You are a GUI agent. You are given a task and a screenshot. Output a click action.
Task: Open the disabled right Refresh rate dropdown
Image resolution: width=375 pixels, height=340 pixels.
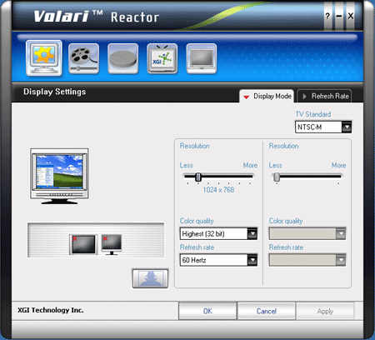[307, 260]
